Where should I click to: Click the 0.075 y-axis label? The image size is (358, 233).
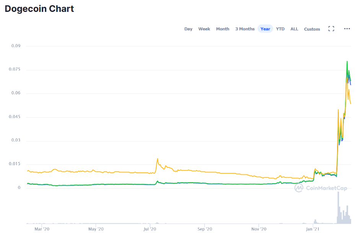[x=15, y=69]
